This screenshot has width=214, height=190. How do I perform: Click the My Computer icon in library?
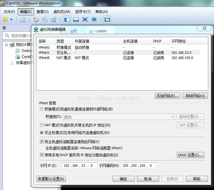12,45
